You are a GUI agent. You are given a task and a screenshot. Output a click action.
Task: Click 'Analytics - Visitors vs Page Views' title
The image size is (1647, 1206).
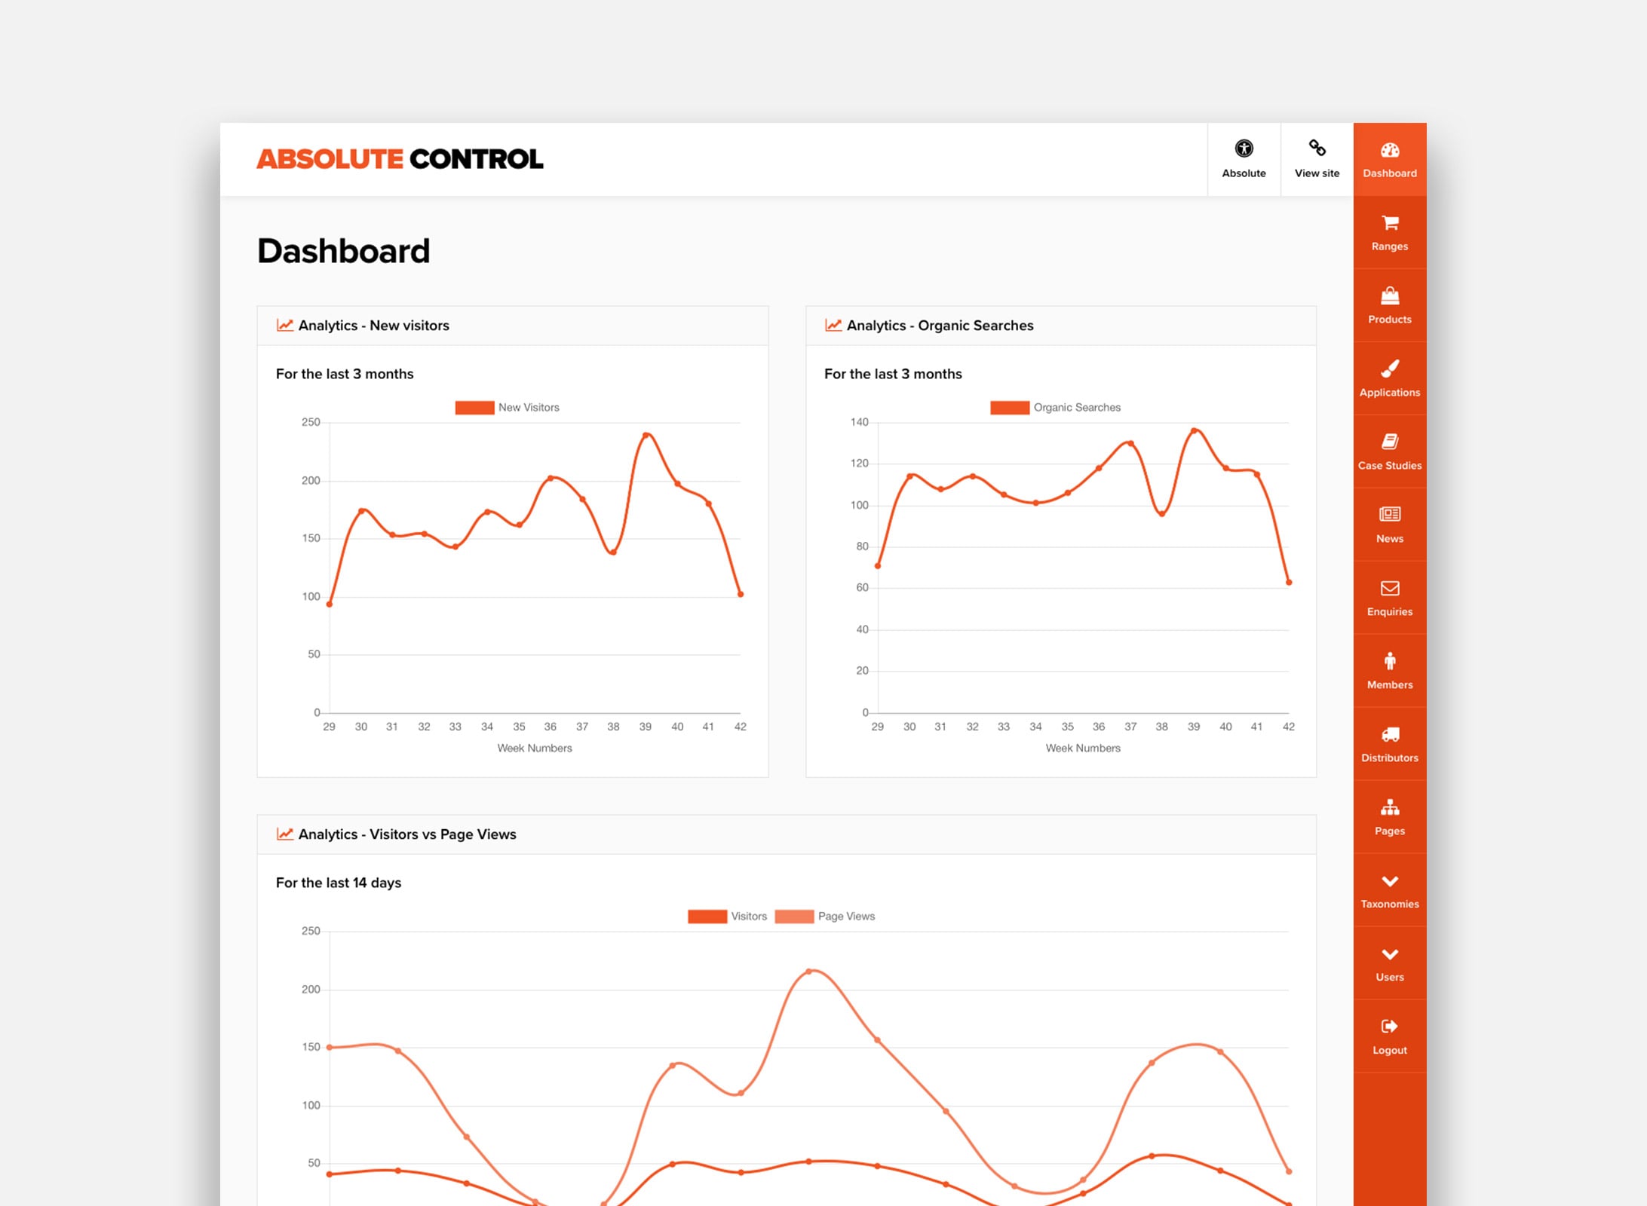click(407, 834)
